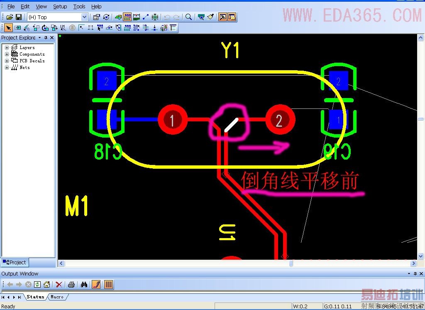The height and width of the screenshot is (310, 425).
Task: Click the binoculars Find icon
Action: pos(84,285)
